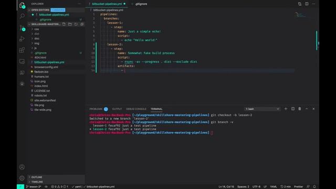
Task: Open the Extensions view
Action: [22, 50]
